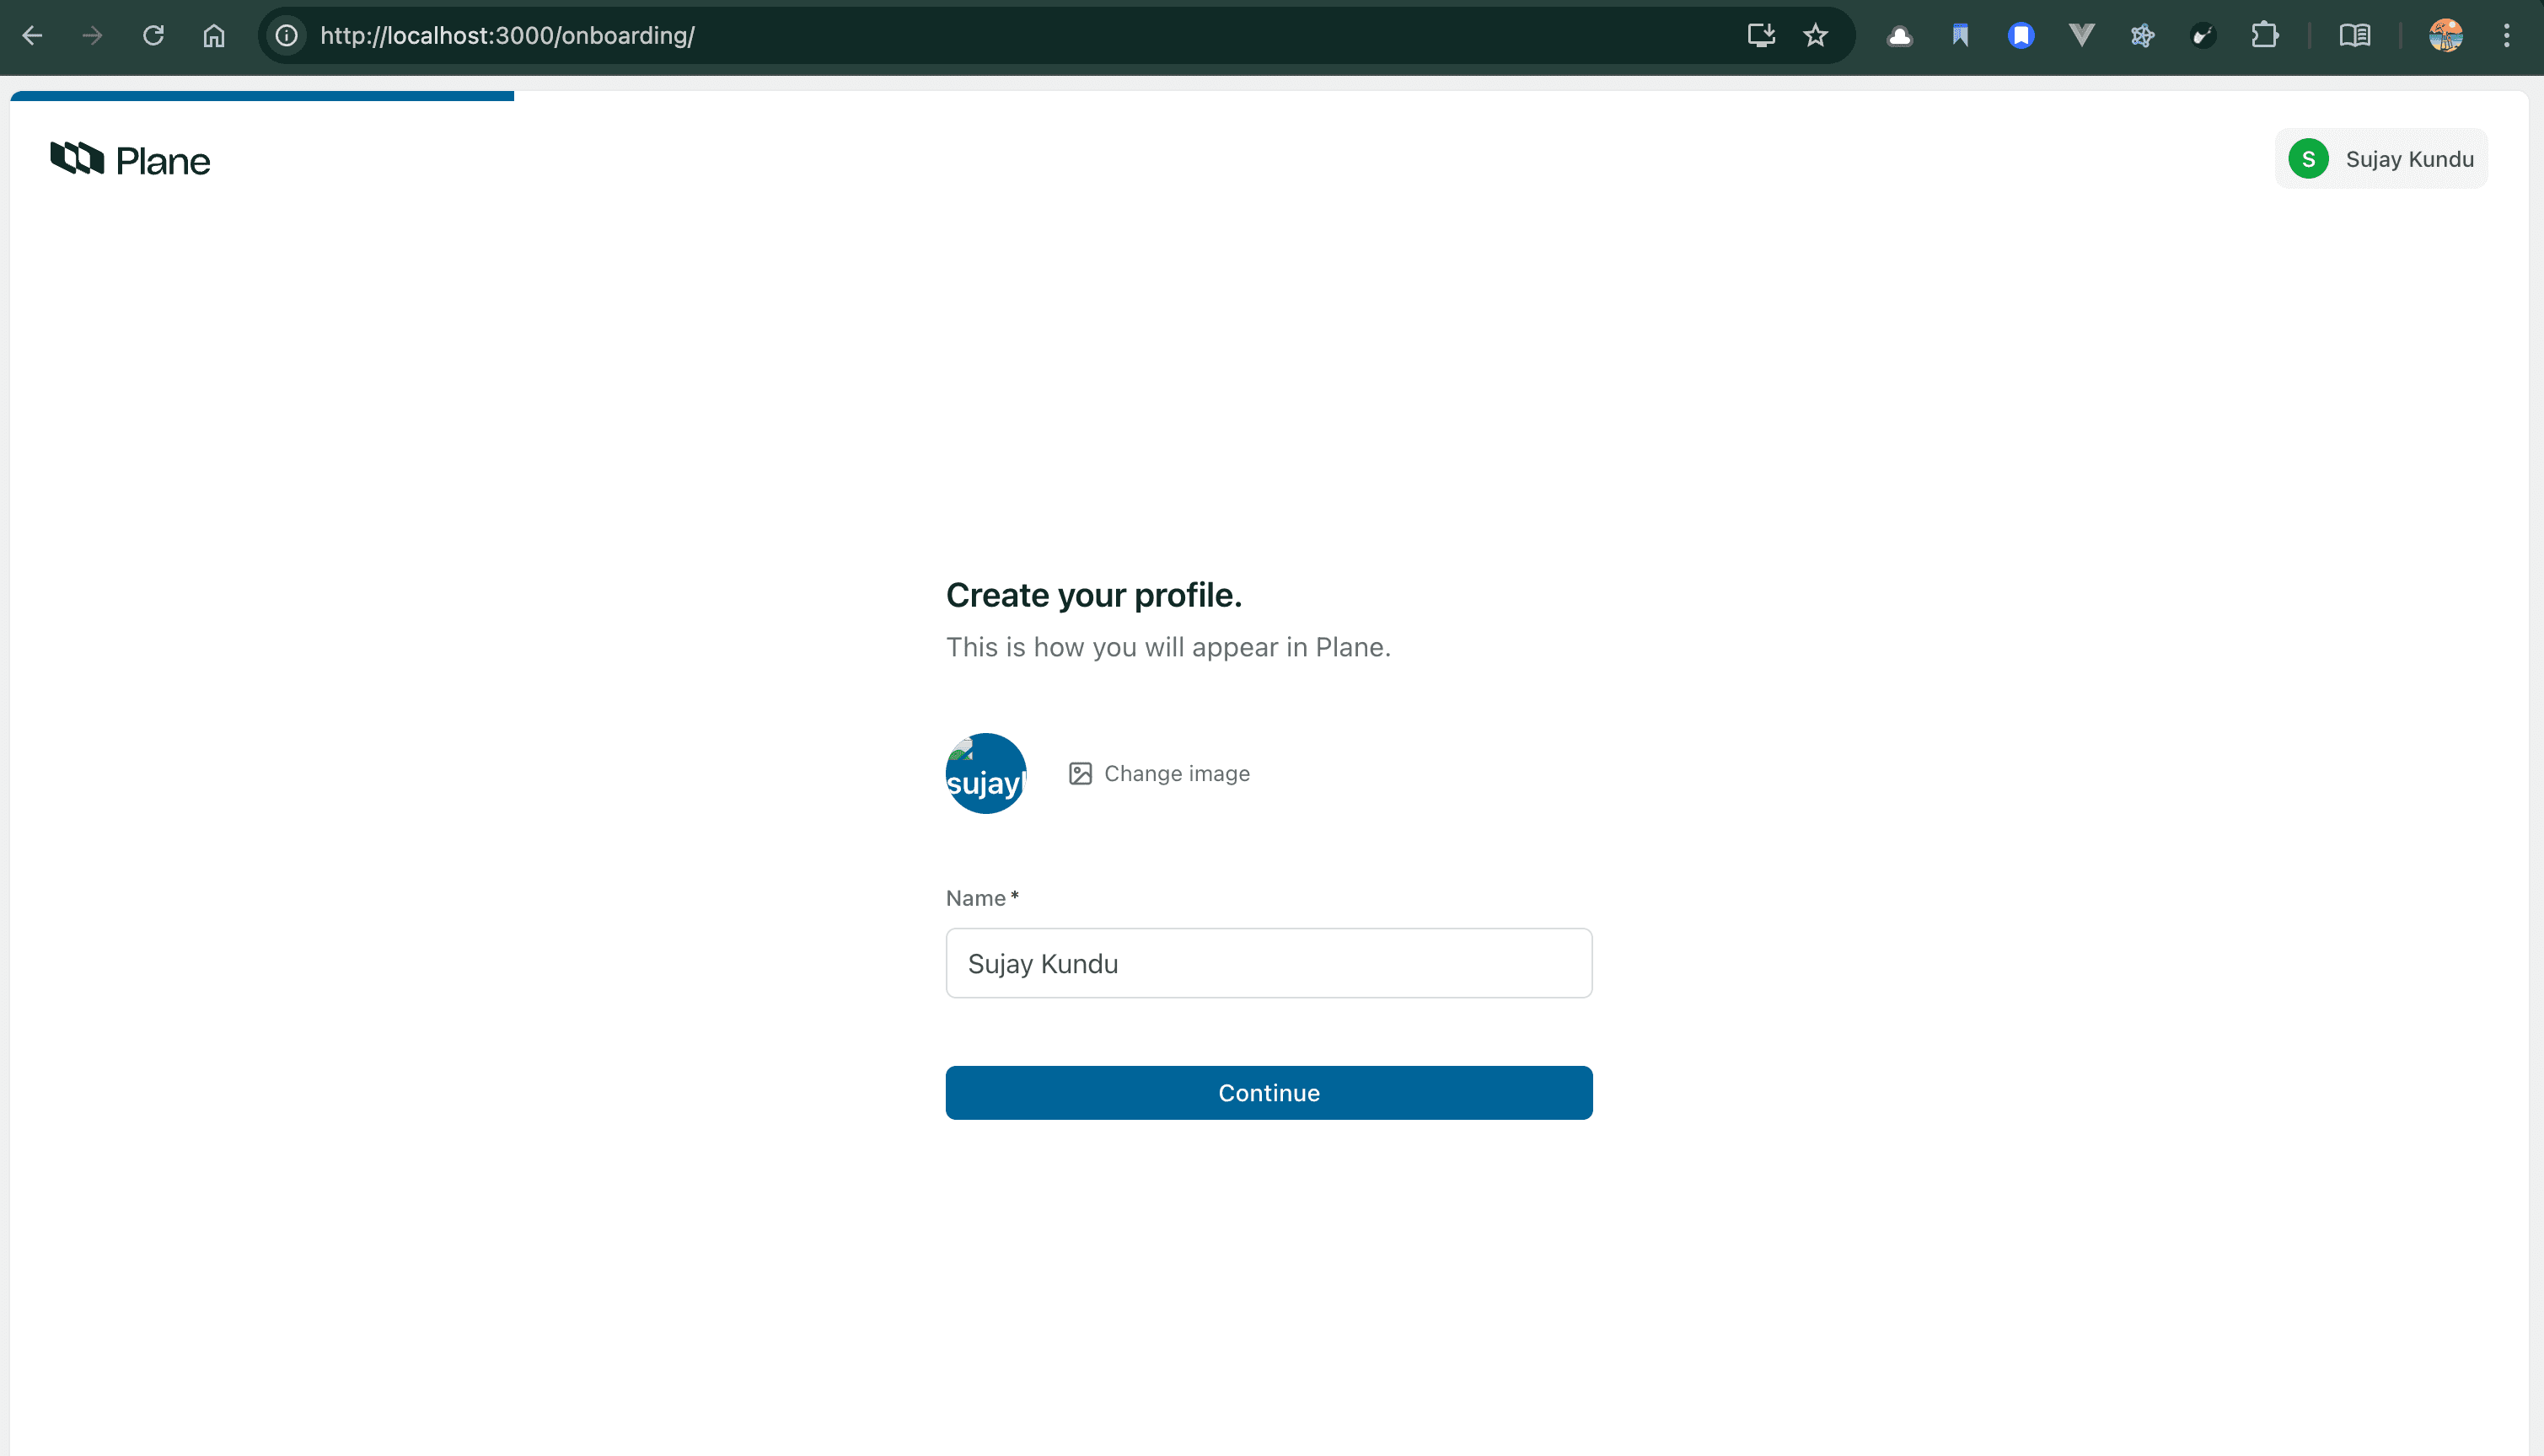Click the Plane logo
2544x1456 pixels.
(x=130, y=159)
